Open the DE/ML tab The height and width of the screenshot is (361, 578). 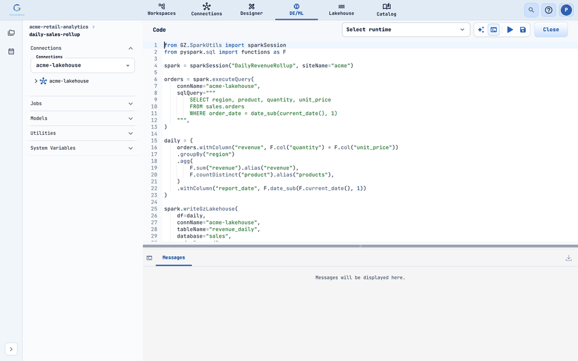(296, 10)
